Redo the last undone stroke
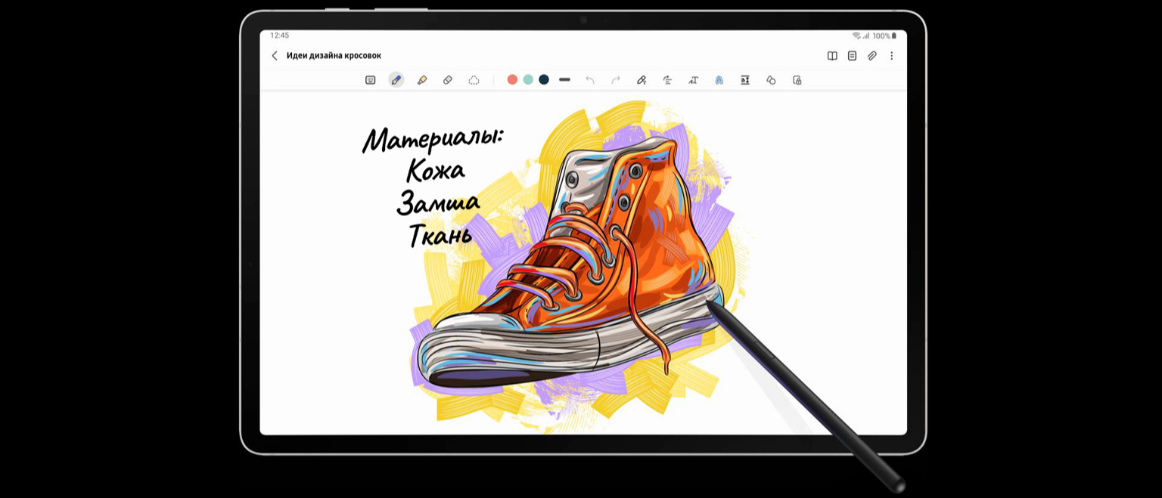Viewport: 1162px width, 498px height. (616, 80)
